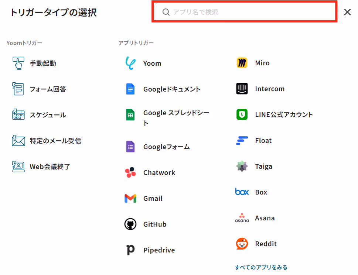Choose the schedule calendar icon
358x275 pixels.
tap(18, 115)
